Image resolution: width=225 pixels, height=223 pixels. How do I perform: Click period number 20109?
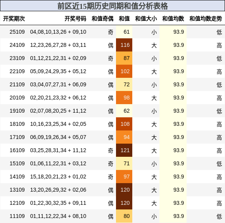tap(17, 98)
